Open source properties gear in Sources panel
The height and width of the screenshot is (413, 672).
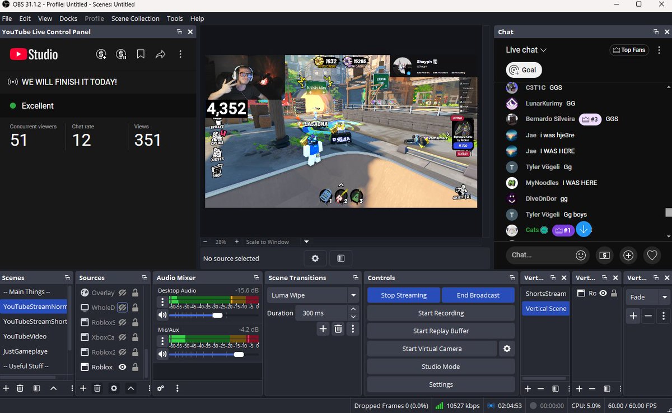[113, 388]
